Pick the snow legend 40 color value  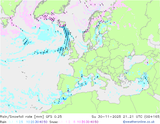(92, 122)
